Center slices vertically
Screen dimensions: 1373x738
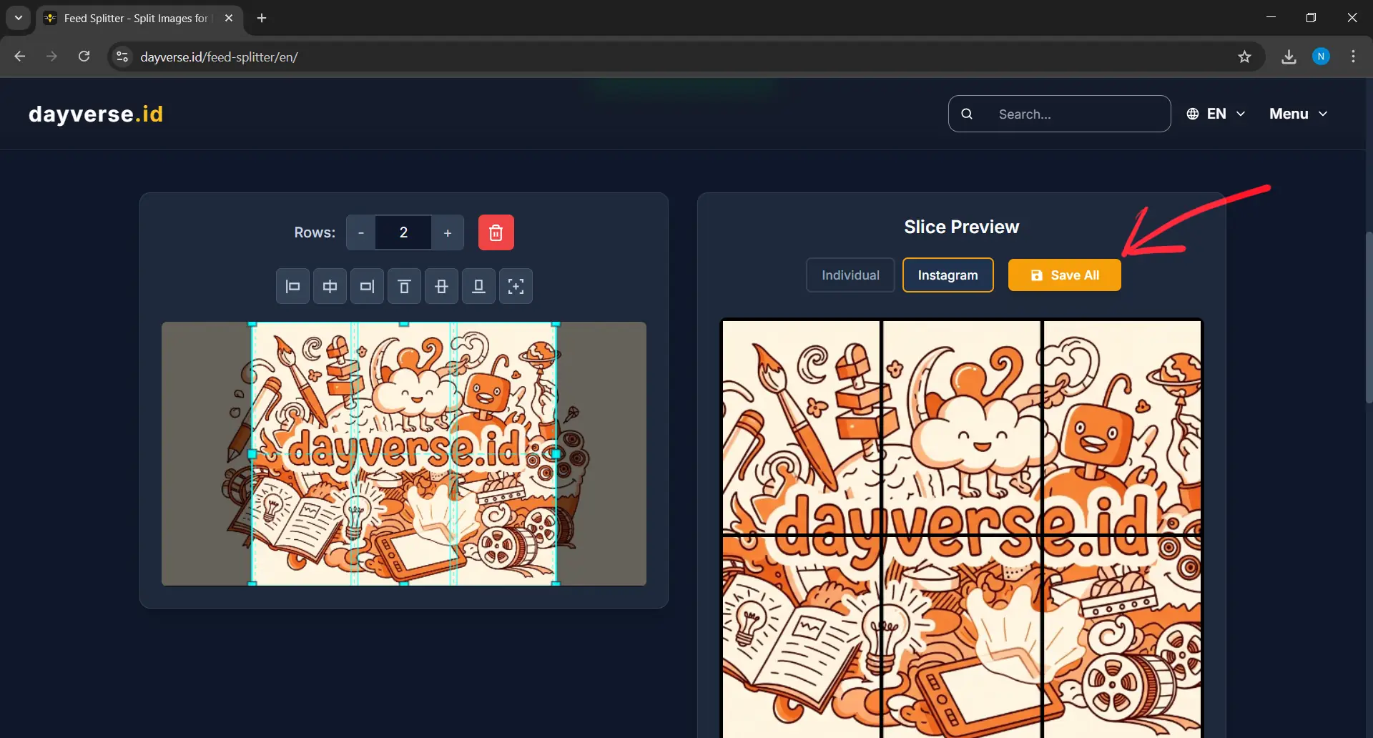click(x=441, y=286)
